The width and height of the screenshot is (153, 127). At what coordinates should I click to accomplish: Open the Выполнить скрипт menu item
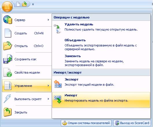(27, 99)
